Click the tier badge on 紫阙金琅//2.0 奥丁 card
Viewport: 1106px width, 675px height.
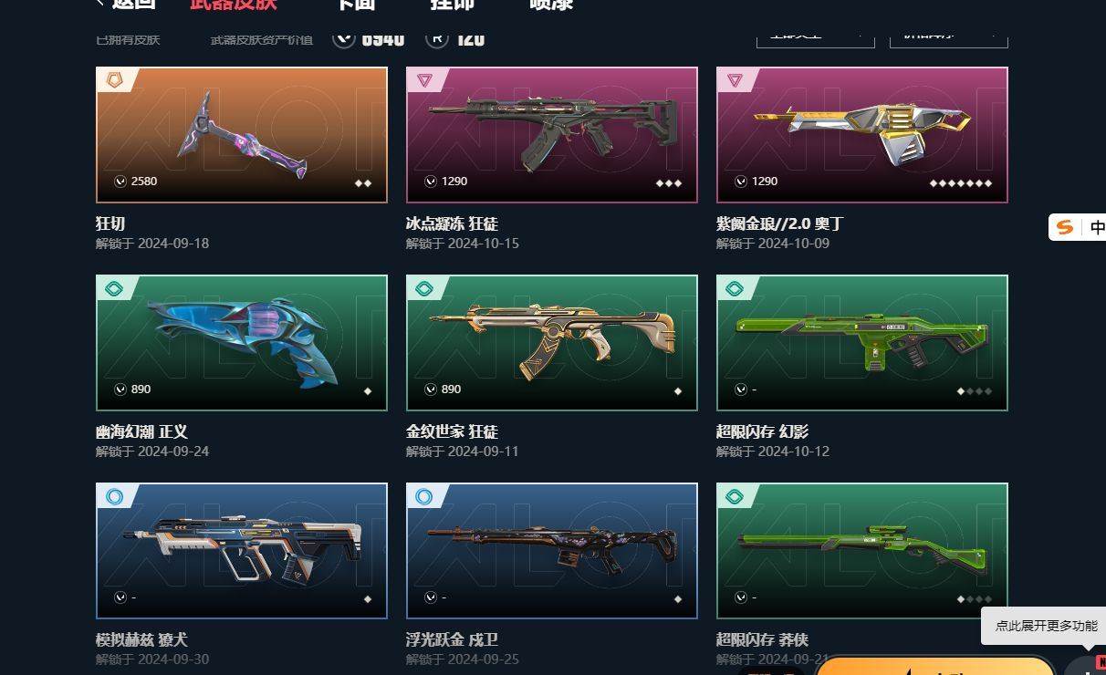735,80
